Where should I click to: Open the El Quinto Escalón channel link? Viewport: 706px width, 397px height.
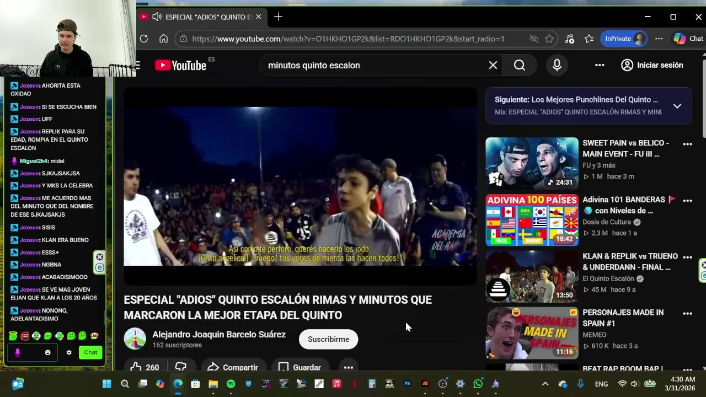point(608,278)
